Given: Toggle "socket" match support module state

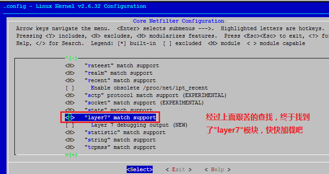Looking at the screenshot, I should [70, 103].
